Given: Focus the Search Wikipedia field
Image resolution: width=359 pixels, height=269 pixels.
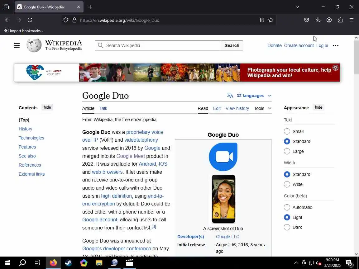Looking at the screenshot, I should (158, 45).
